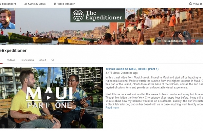Image resolution: width=203 pixels, height=131 pixels.
Task: Open Travel Guide to Maui title link
Action: (x=132, y=69)
